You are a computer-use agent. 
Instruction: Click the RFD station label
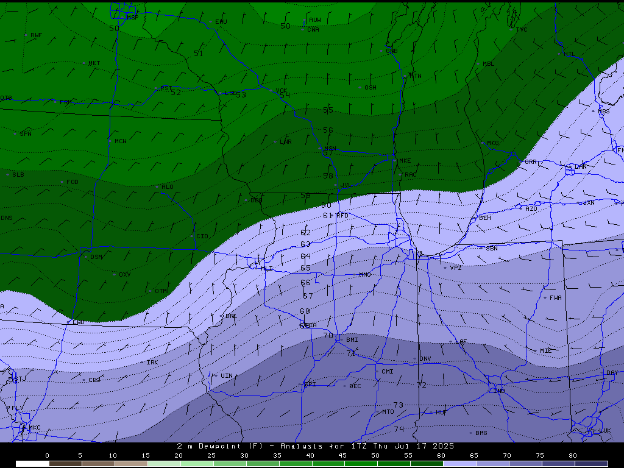coord(342,215)
